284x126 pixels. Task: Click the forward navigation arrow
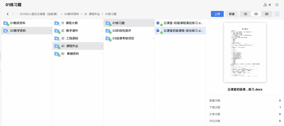[13, 14]
